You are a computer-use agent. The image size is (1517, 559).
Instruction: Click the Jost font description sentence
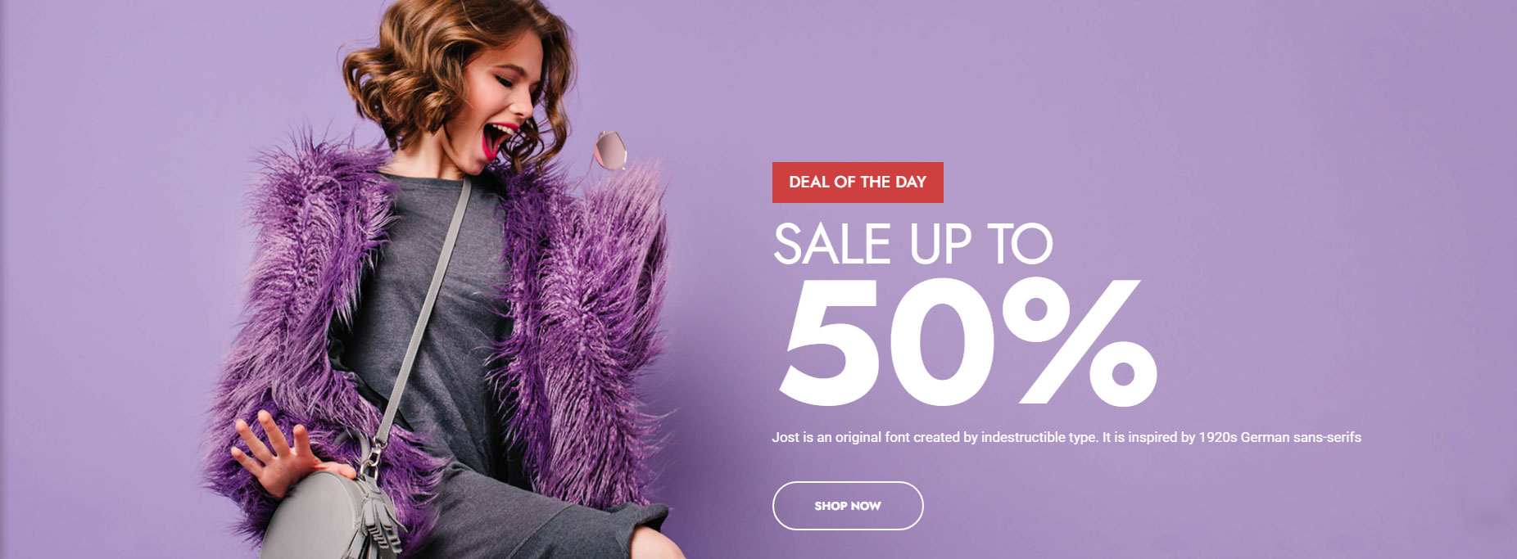[1066, 437]
